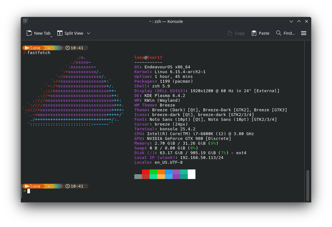Click the "Swap: 0 B / 8.80 GiB" line

166,148
